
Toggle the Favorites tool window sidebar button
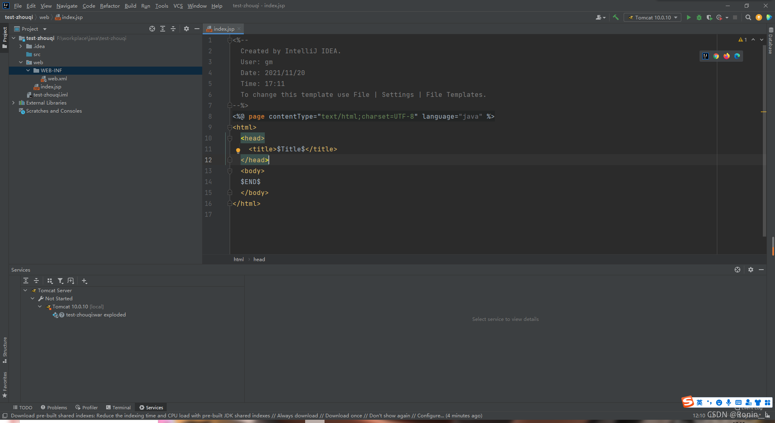[5, 385]
